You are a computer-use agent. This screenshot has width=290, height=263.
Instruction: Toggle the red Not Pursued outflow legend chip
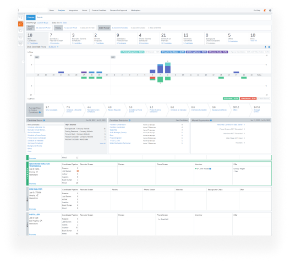point(248,98)
